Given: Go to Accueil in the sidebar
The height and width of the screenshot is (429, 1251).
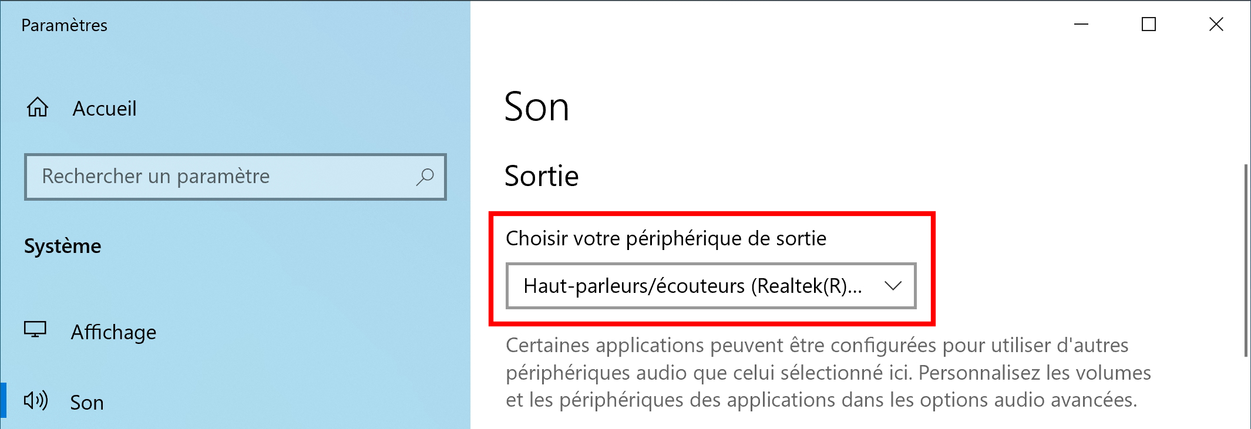Looking at the screenshot, I should point(105,109).
